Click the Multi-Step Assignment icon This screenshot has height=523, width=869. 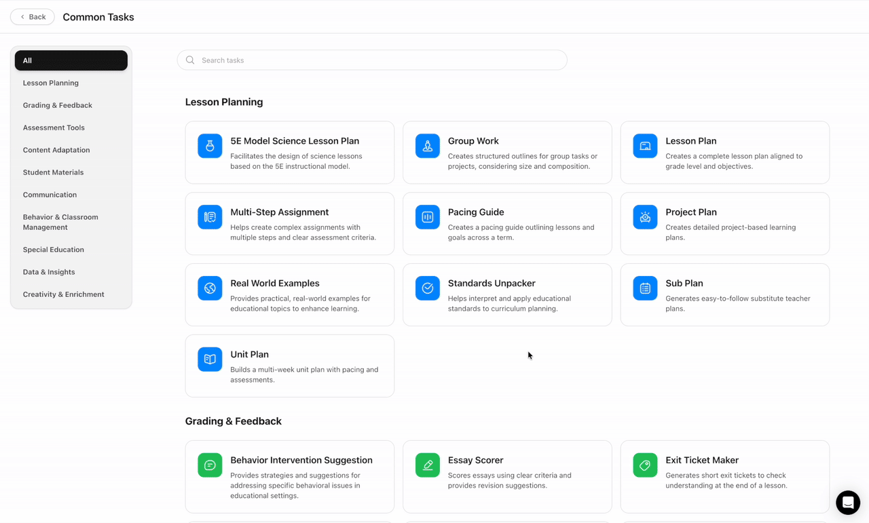[210, 217]
